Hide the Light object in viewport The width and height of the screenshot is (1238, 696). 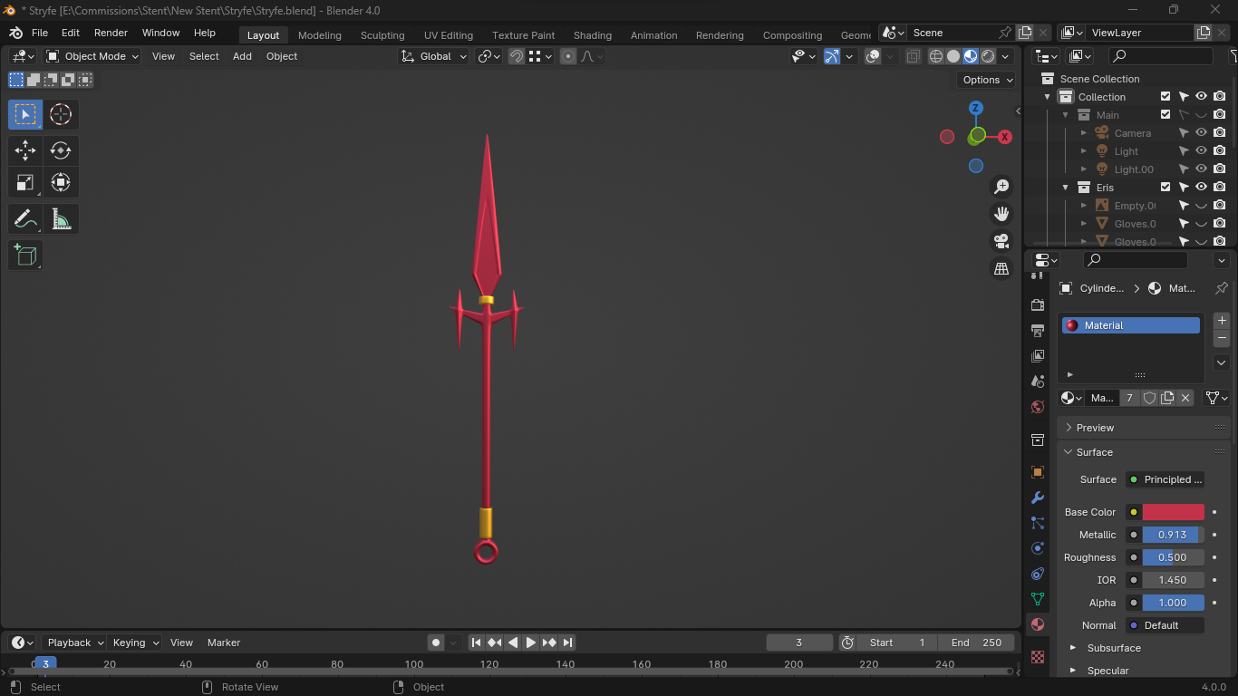click(x=1201, y=151)
